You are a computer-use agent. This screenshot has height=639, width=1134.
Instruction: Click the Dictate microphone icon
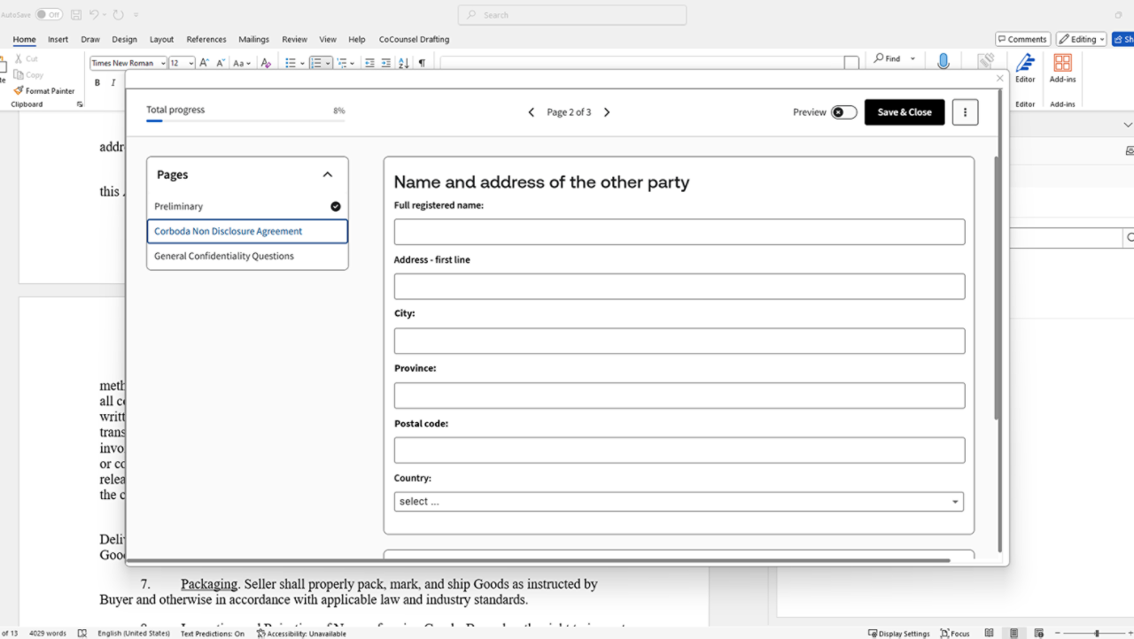pyautogui.click(x=944, y=60)
